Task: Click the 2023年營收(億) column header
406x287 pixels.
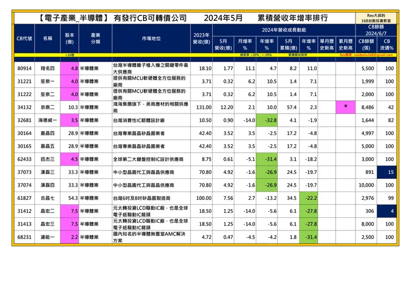Action: [201, 38]
